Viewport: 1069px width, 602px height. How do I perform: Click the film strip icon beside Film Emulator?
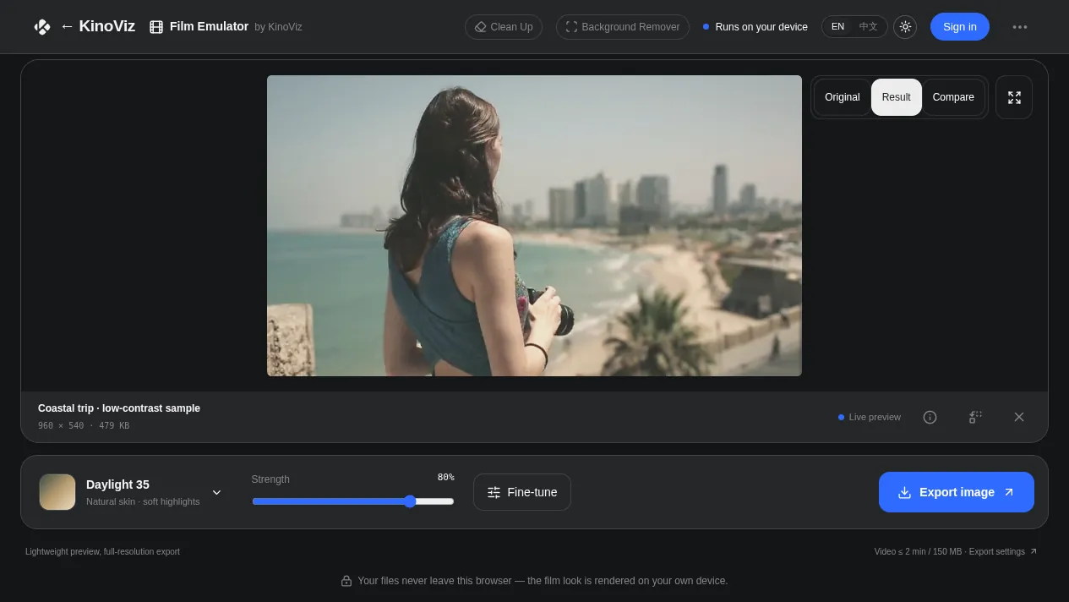[x=156, y=27]
